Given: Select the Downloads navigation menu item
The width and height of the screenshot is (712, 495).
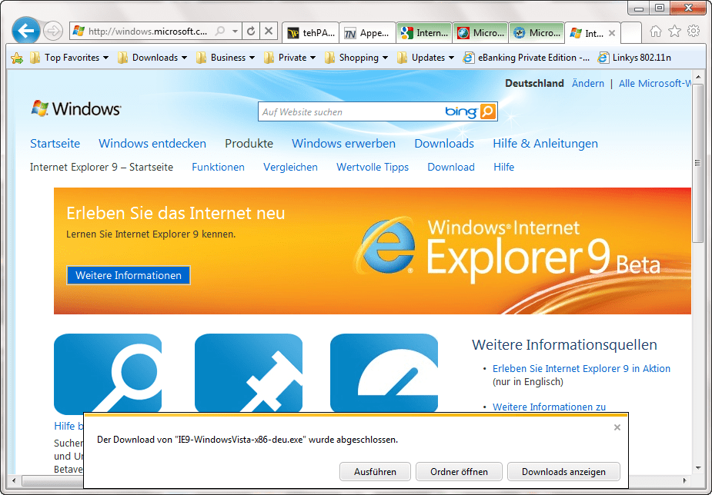Looking at the screenshot, I should point(444,144).
